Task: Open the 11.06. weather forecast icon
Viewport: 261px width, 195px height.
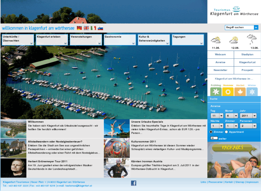Action: point(216,40)
